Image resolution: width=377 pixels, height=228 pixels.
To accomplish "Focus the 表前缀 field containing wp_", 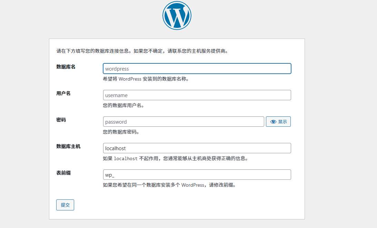I will click(x=197, y=175).
